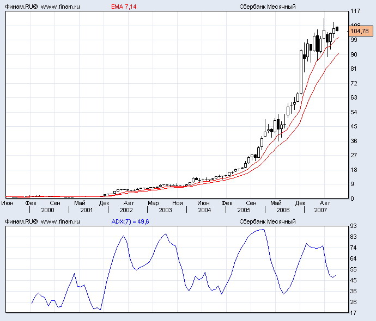Click the 2005 year marker on time axis

click(x=244, y=209)
